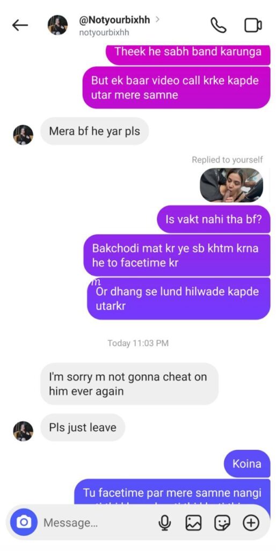Tap the "Replied to yourself" label
This screenshot has height=551, width=276.
[227, 160]
